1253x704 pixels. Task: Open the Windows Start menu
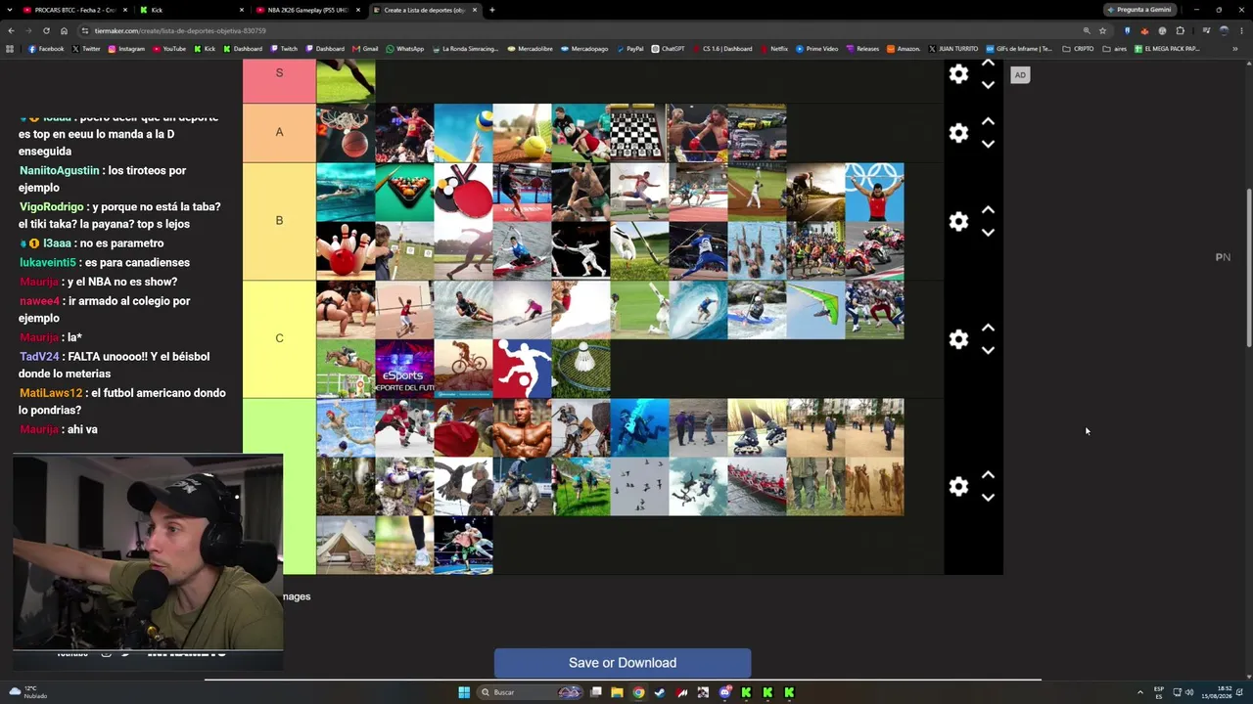point(464,692)
